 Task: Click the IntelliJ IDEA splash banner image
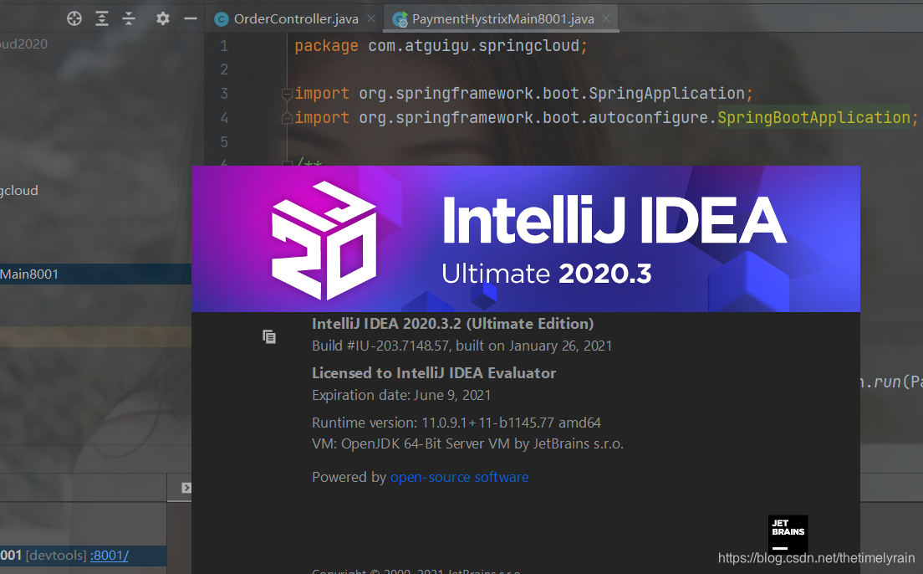pyautogui.click(x=526, y=238)
